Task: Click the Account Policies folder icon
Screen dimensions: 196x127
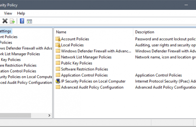Action: pos(58,39)
